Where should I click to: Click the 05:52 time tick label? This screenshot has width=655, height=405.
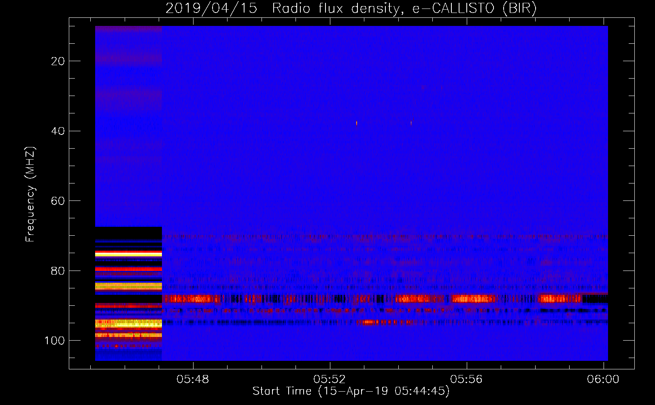tap(330, 379)
